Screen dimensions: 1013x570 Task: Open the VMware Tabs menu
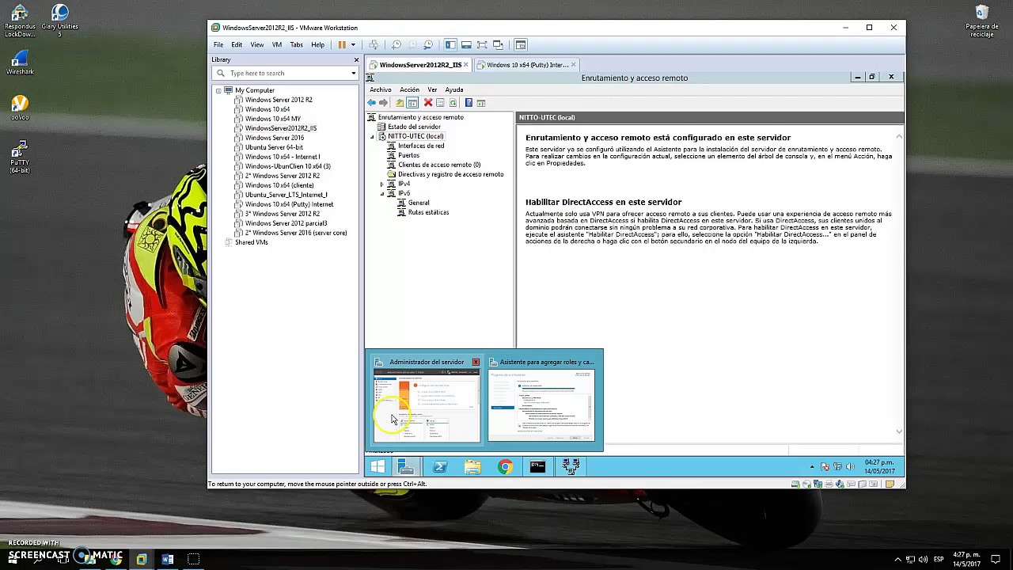click(297, 45)
